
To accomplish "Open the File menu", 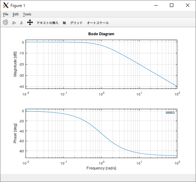I will click(6, 14).
